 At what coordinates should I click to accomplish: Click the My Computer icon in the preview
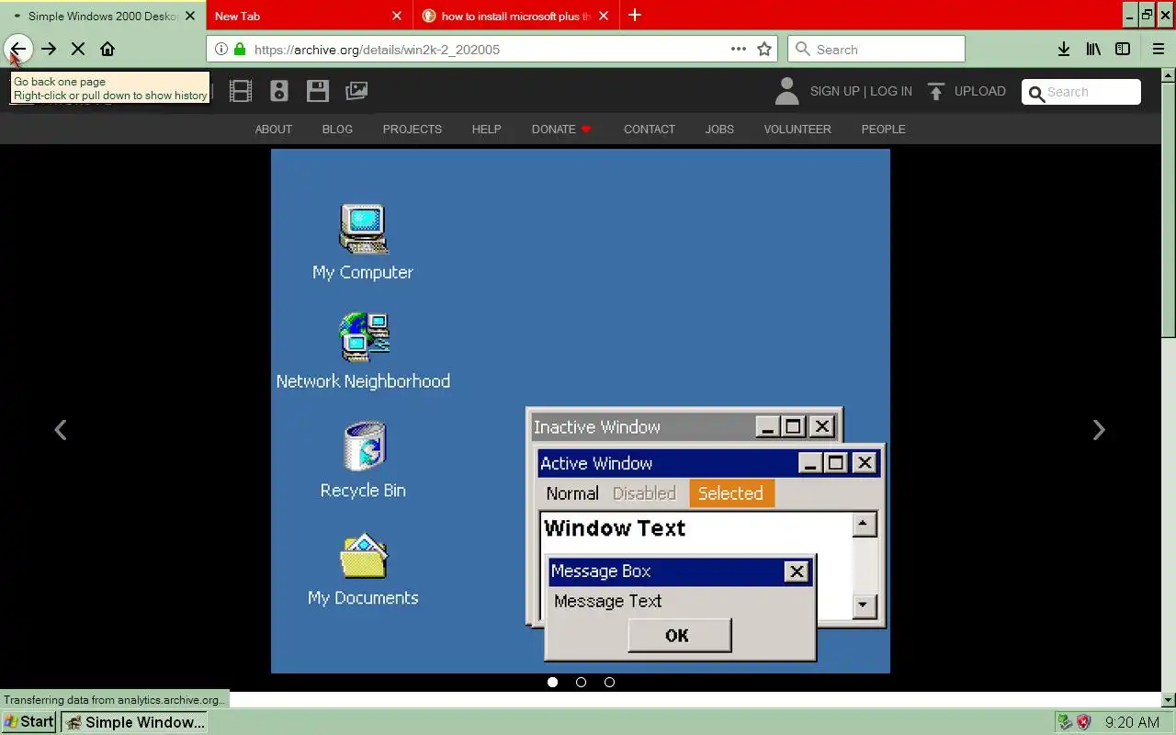tap(363, 230)
